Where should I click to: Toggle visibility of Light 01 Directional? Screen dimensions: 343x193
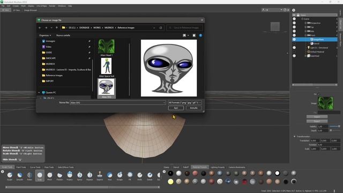tap(294, 48)
